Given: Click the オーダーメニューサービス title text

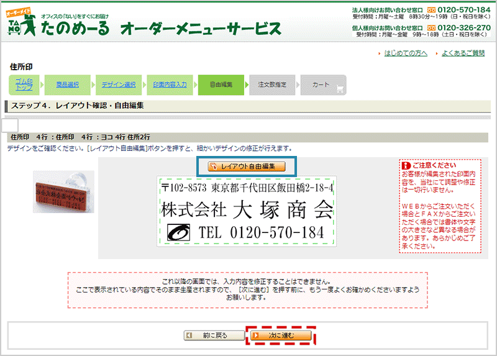Looking at the screenshot, I should 201,29.
